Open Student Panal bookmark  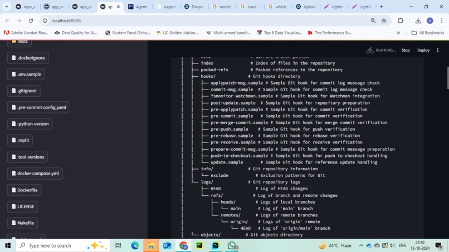pos(128,33)
